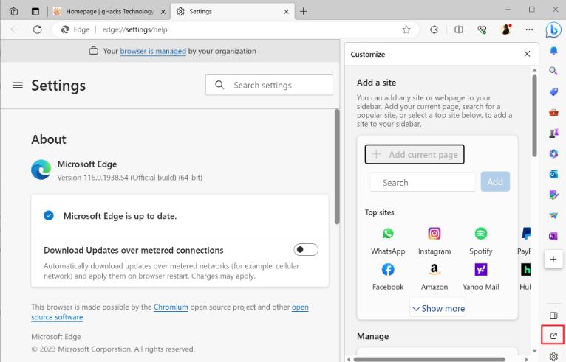The height and width of the screenshot is (362, 566).
Task: Add Facebook from Top sites
Action: click(x=388, y=276)
